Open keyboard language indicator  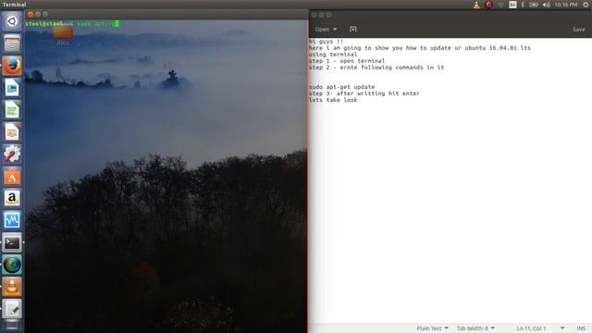[512, 5]
